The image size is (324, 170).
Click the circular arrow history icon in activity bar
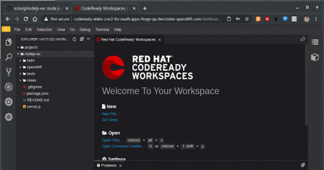[x=9, y=102]
